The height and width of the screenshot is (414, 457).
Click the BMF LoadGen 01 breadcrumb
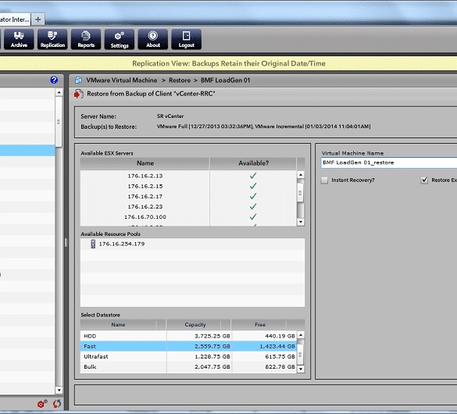(225, 80)
